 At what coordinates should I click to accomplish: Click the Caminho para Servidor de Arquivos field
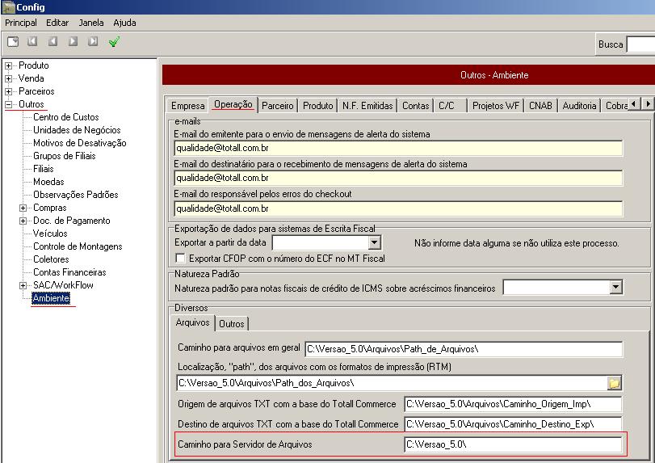click(x=514, y=444)
